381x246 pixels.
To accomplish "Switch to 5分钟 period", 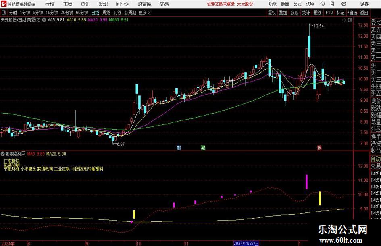I will click(38, 13).
